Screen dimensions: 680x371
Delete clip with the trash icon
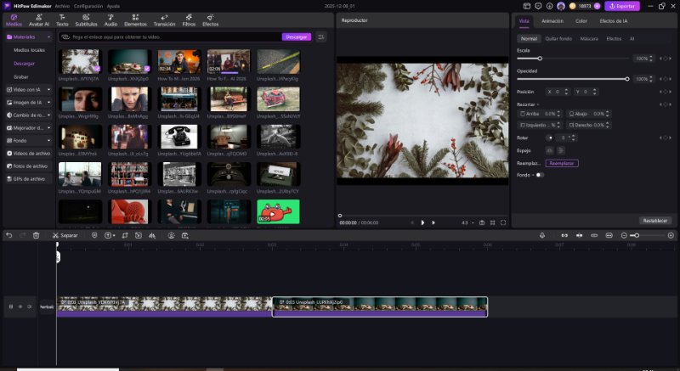click(36, 235)
